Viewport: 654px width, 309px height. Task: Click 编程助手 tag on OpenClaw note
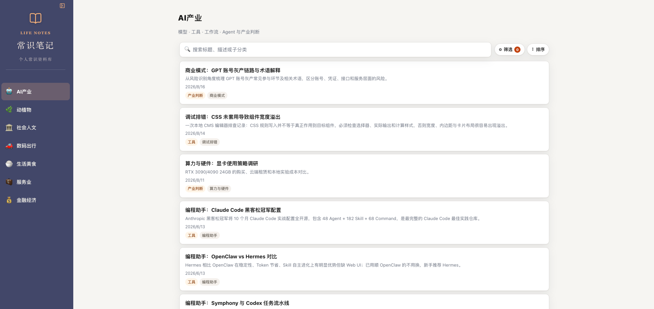pyautogui.click(x=210, y=282)
